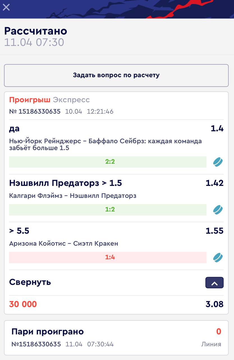Tap the Пари проиграно entry
234x360 pixels.
pyautogui.click(x=47, y=332)
